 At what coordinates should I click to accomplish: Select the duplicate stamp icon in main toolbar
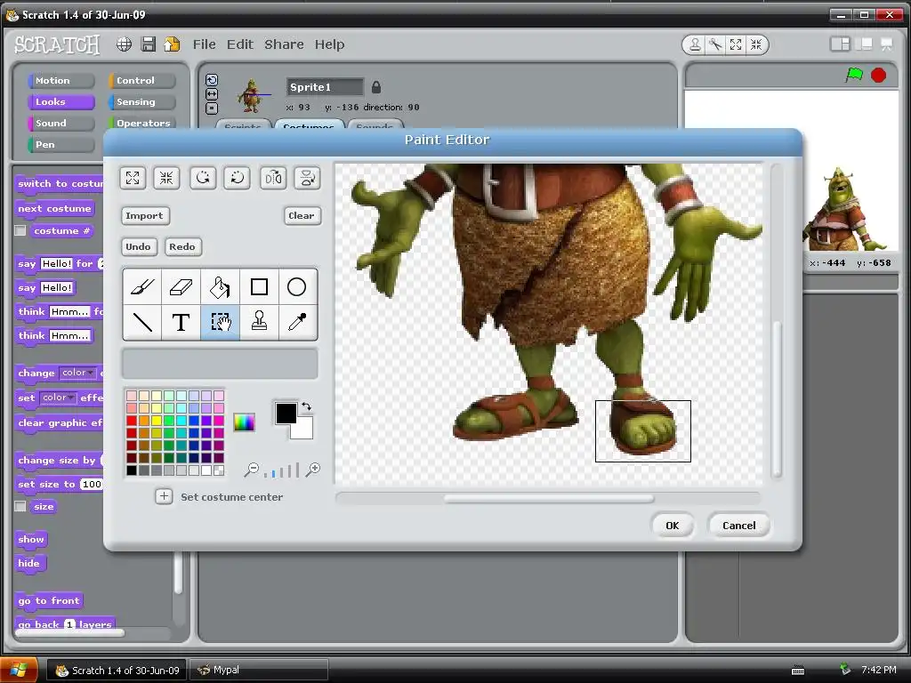(x=695, y=44)
